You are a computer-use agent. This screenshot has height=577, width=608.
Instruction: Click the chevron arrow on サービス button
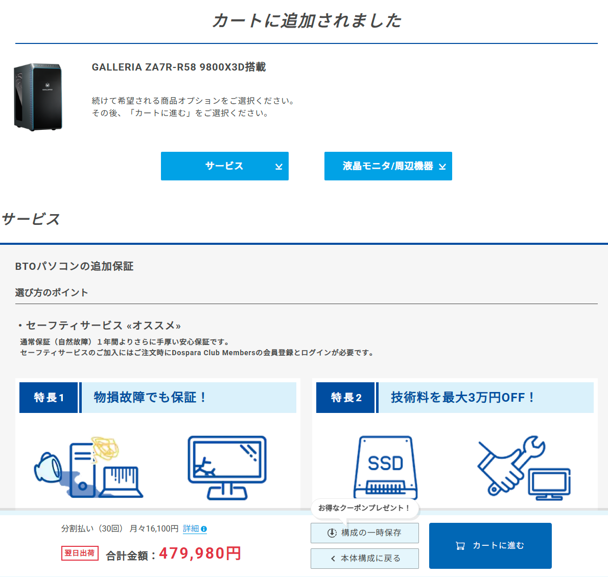pyautogui.click(x=279, y=167)
